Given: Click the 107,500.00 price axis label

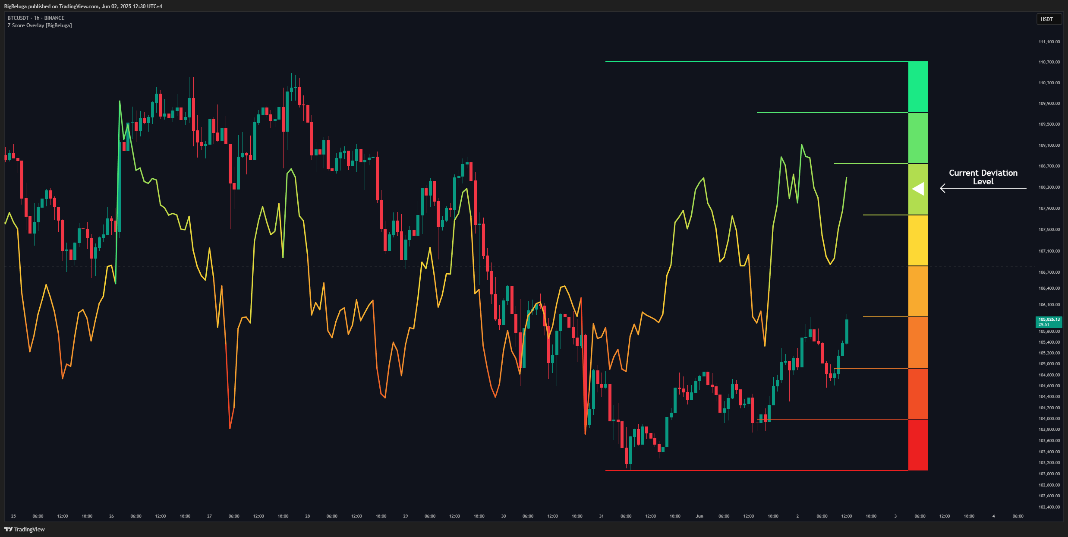Looking at the screenshot, I should pyautogui.click(x=1049, y=230).
